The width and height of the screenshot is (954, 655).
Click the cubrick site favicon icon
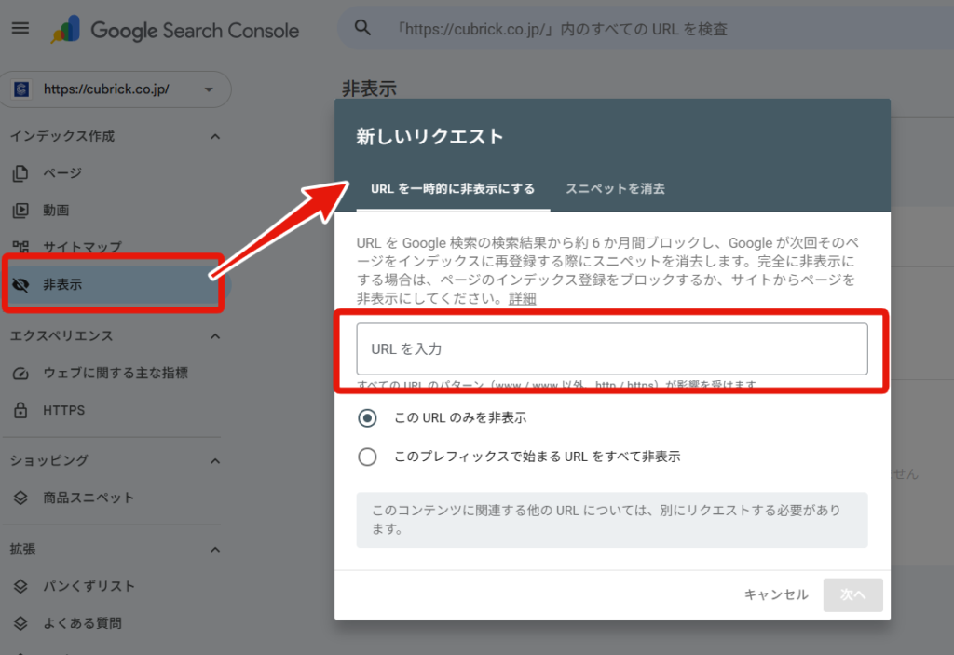[x=22, y=89]
